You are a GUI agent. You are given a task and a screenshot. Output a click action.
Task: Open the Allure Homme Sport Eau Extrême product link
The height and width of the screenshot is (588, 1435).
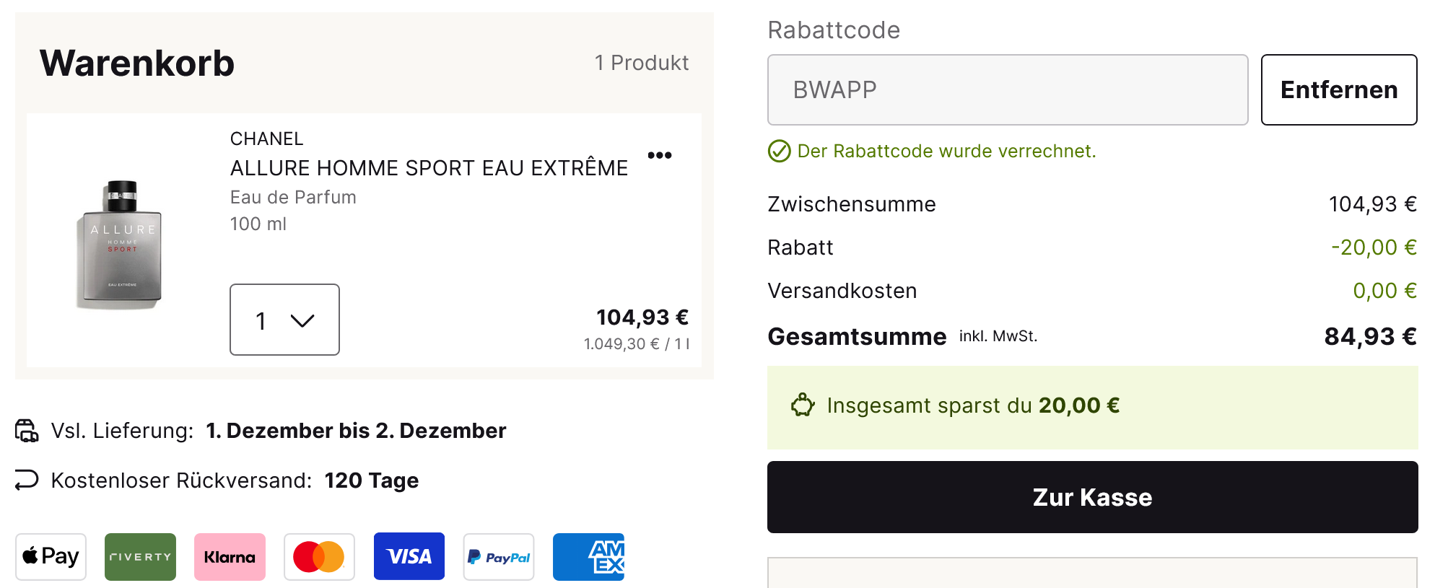tap(429, 168)
